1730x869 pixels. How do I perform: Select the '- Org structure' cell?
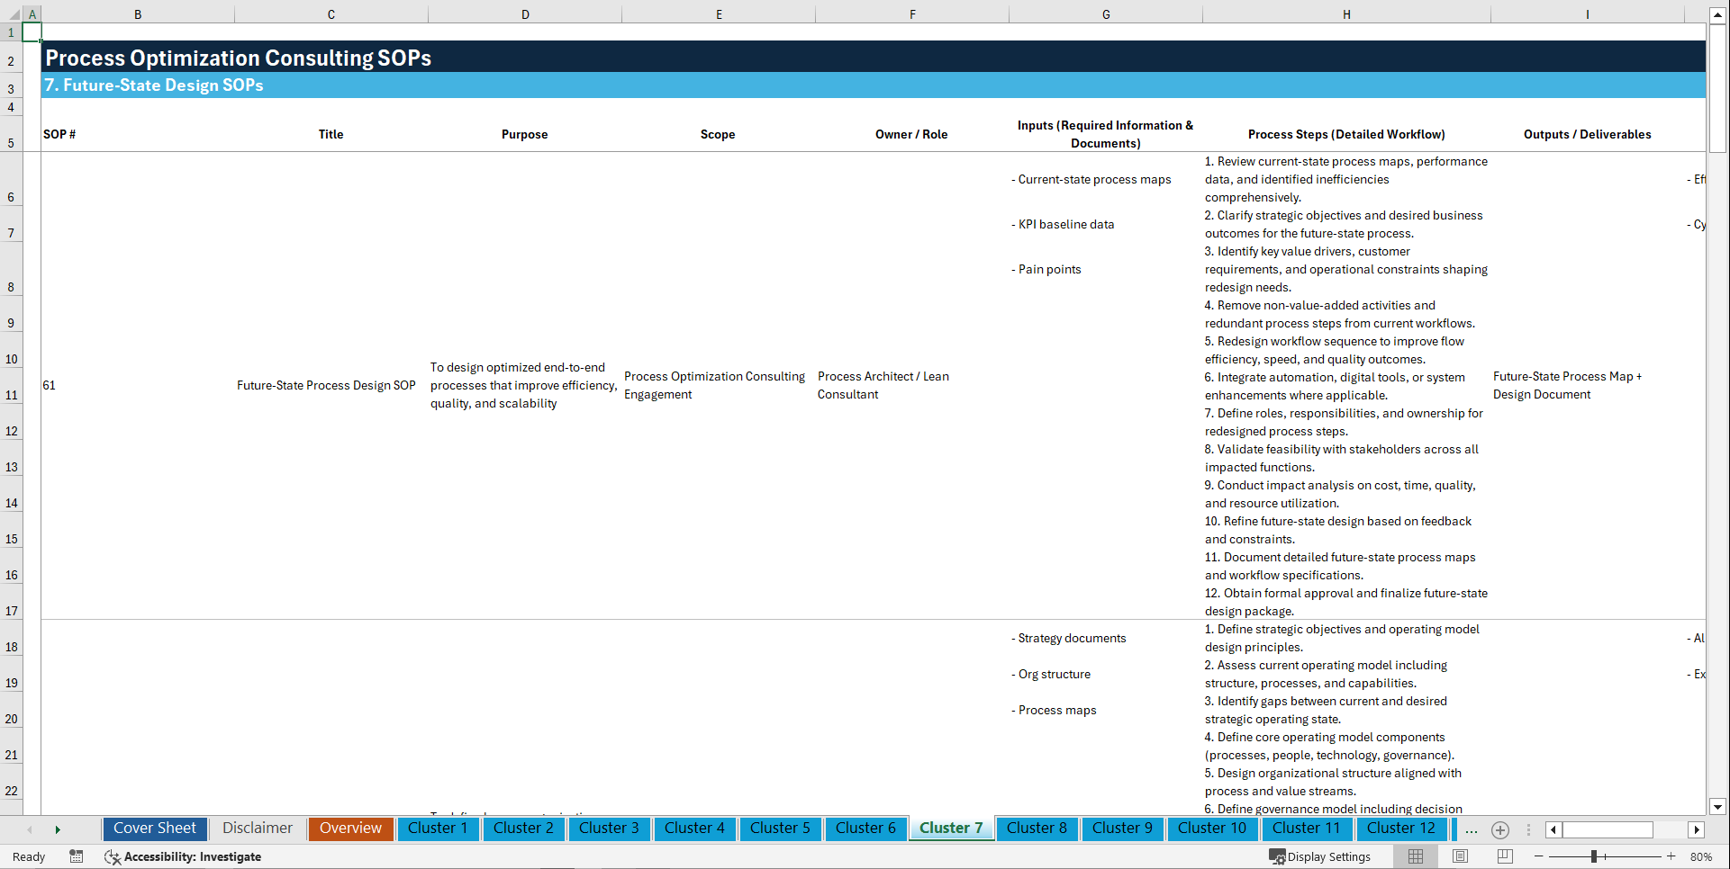[x=1106, y=674]
